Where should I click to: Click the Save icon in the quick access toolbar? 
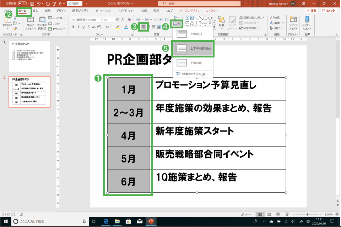click(32, 4)
